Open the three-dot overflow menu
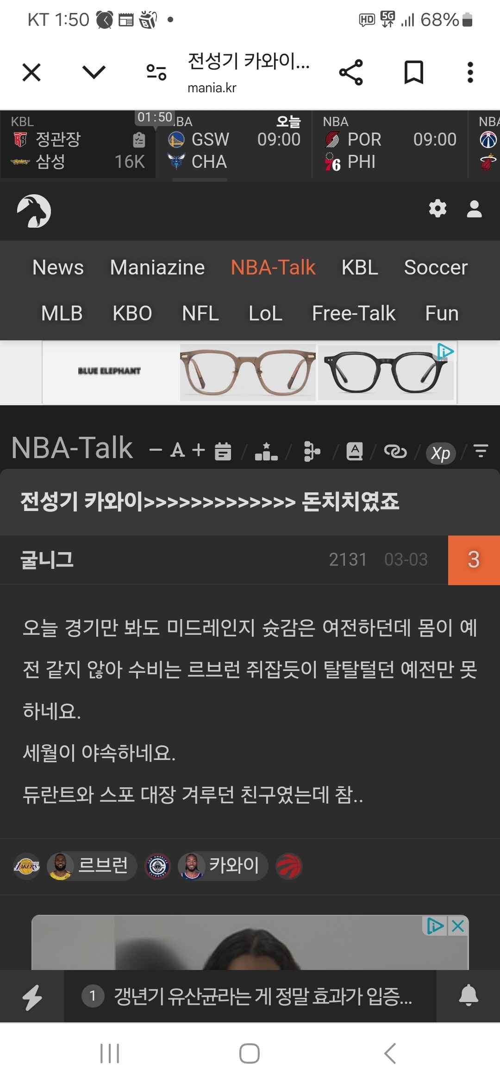 (x=470, y=72)
